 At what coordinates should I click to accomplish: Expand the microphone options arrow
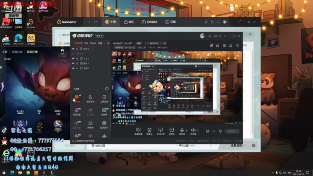coord(187,131)
